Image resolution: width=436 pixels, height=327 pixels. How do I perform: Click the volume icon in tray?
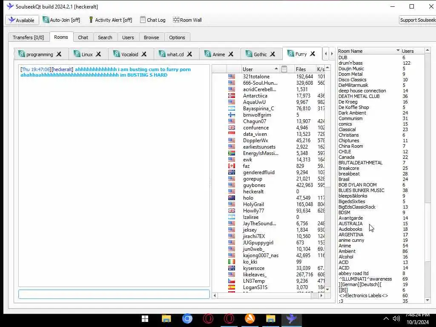point(396,318)
